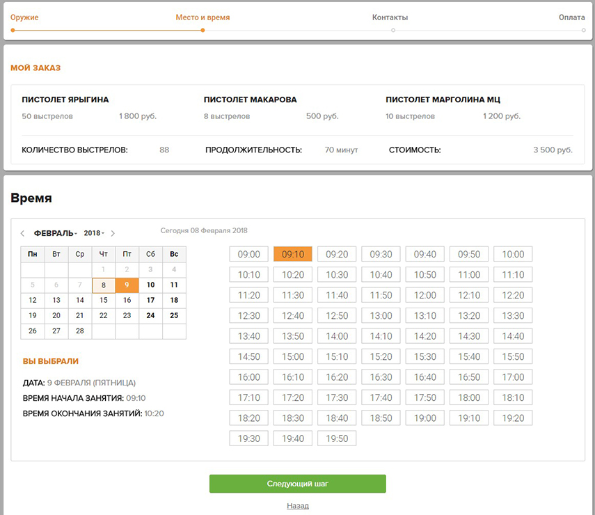This screenshot has height=515, width=595.
Task: Follow the Назад link
Action: tap(298, 505)
